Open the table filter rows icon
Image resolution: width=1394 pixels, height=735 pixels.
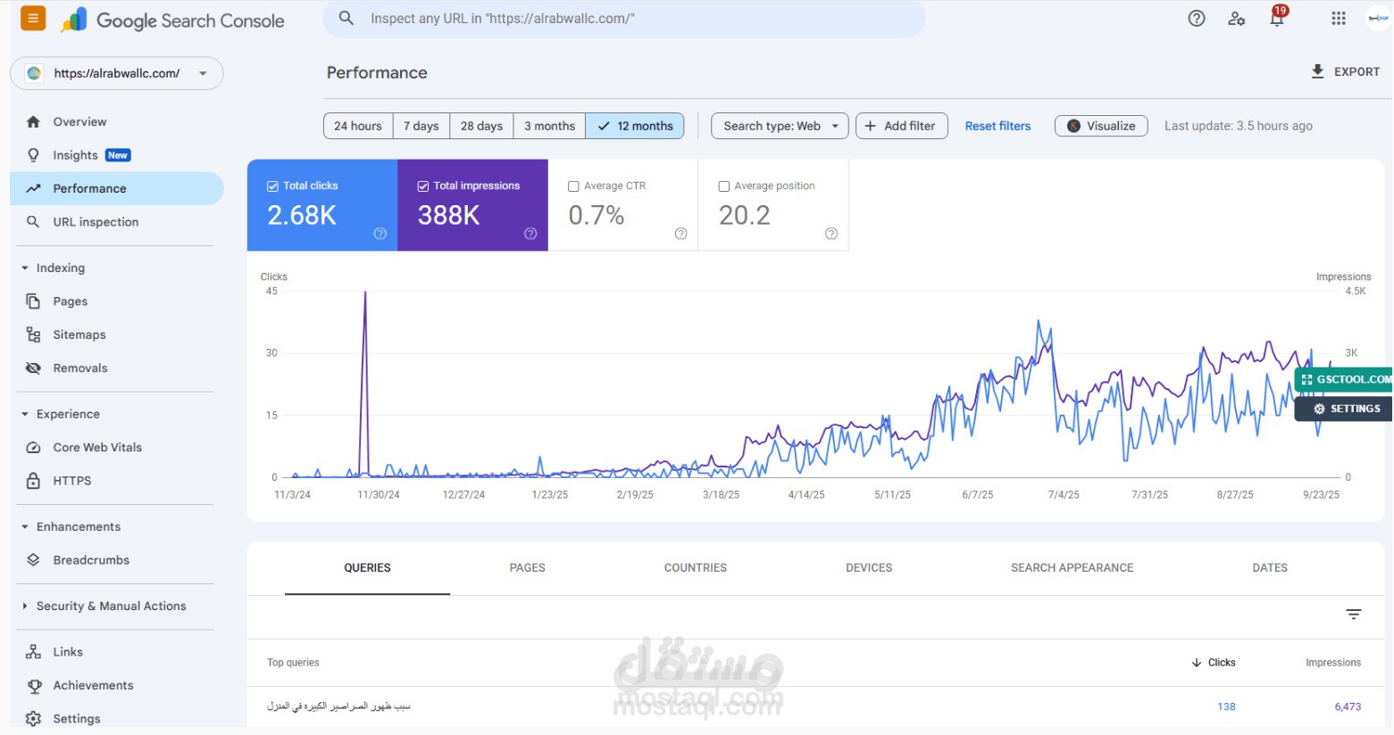(x=1354, y=615)
